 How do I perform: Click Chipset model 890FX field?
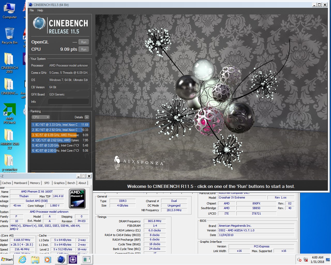[x=256, y=203]
